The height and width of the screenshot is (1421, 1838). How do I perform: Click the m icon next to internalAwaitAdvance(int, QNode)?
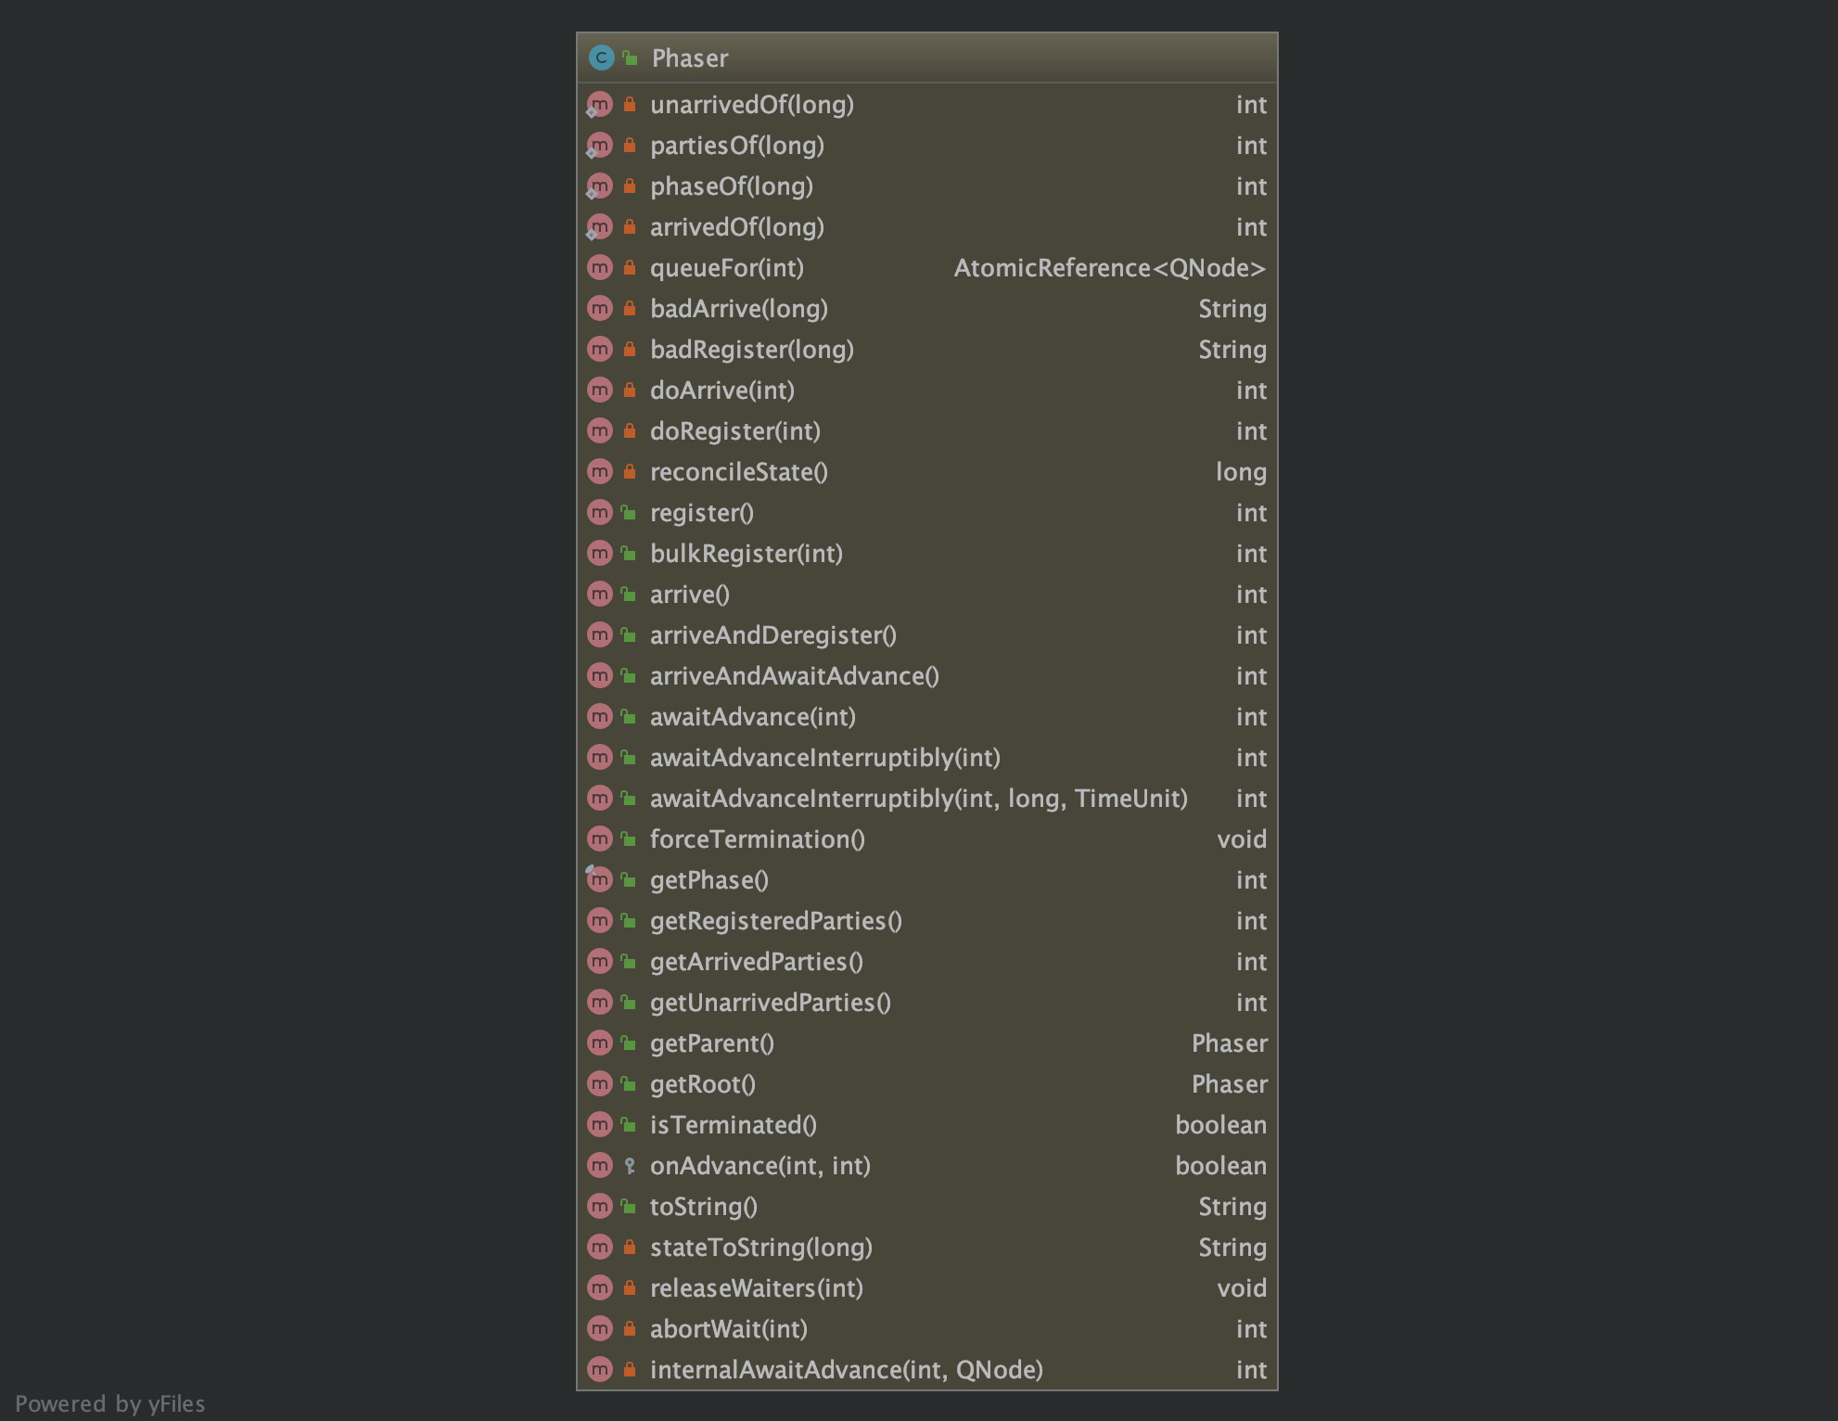click(x=601, y=1370)
